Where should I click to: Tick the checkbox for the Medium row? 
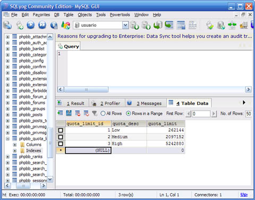tap(61, 137)
